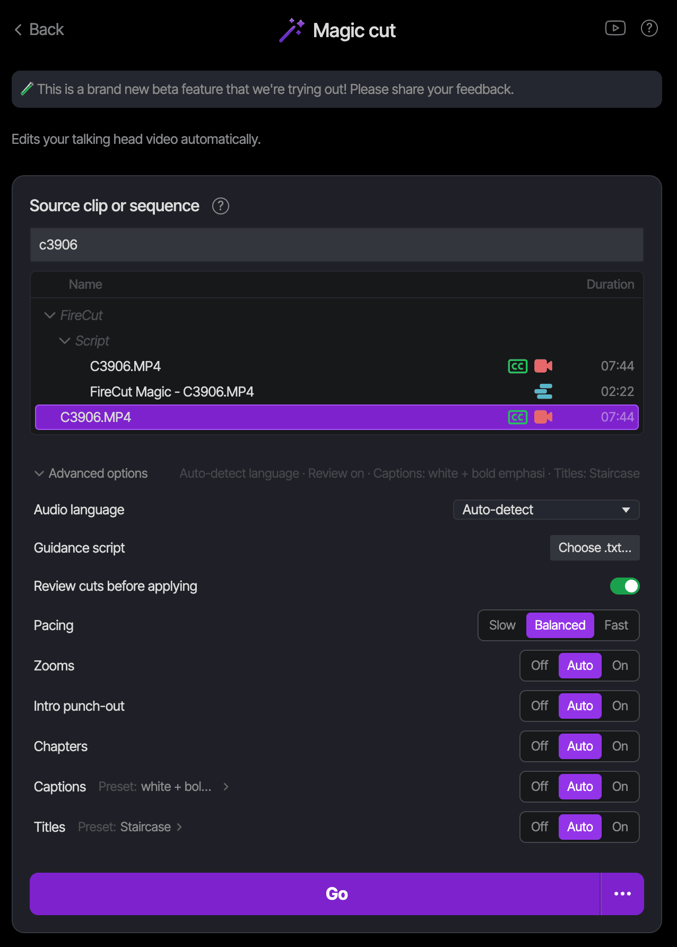Set Chapters to Auto
This screenshot has height=947, width=677.
pyautogui.click(x=580, y=746)
